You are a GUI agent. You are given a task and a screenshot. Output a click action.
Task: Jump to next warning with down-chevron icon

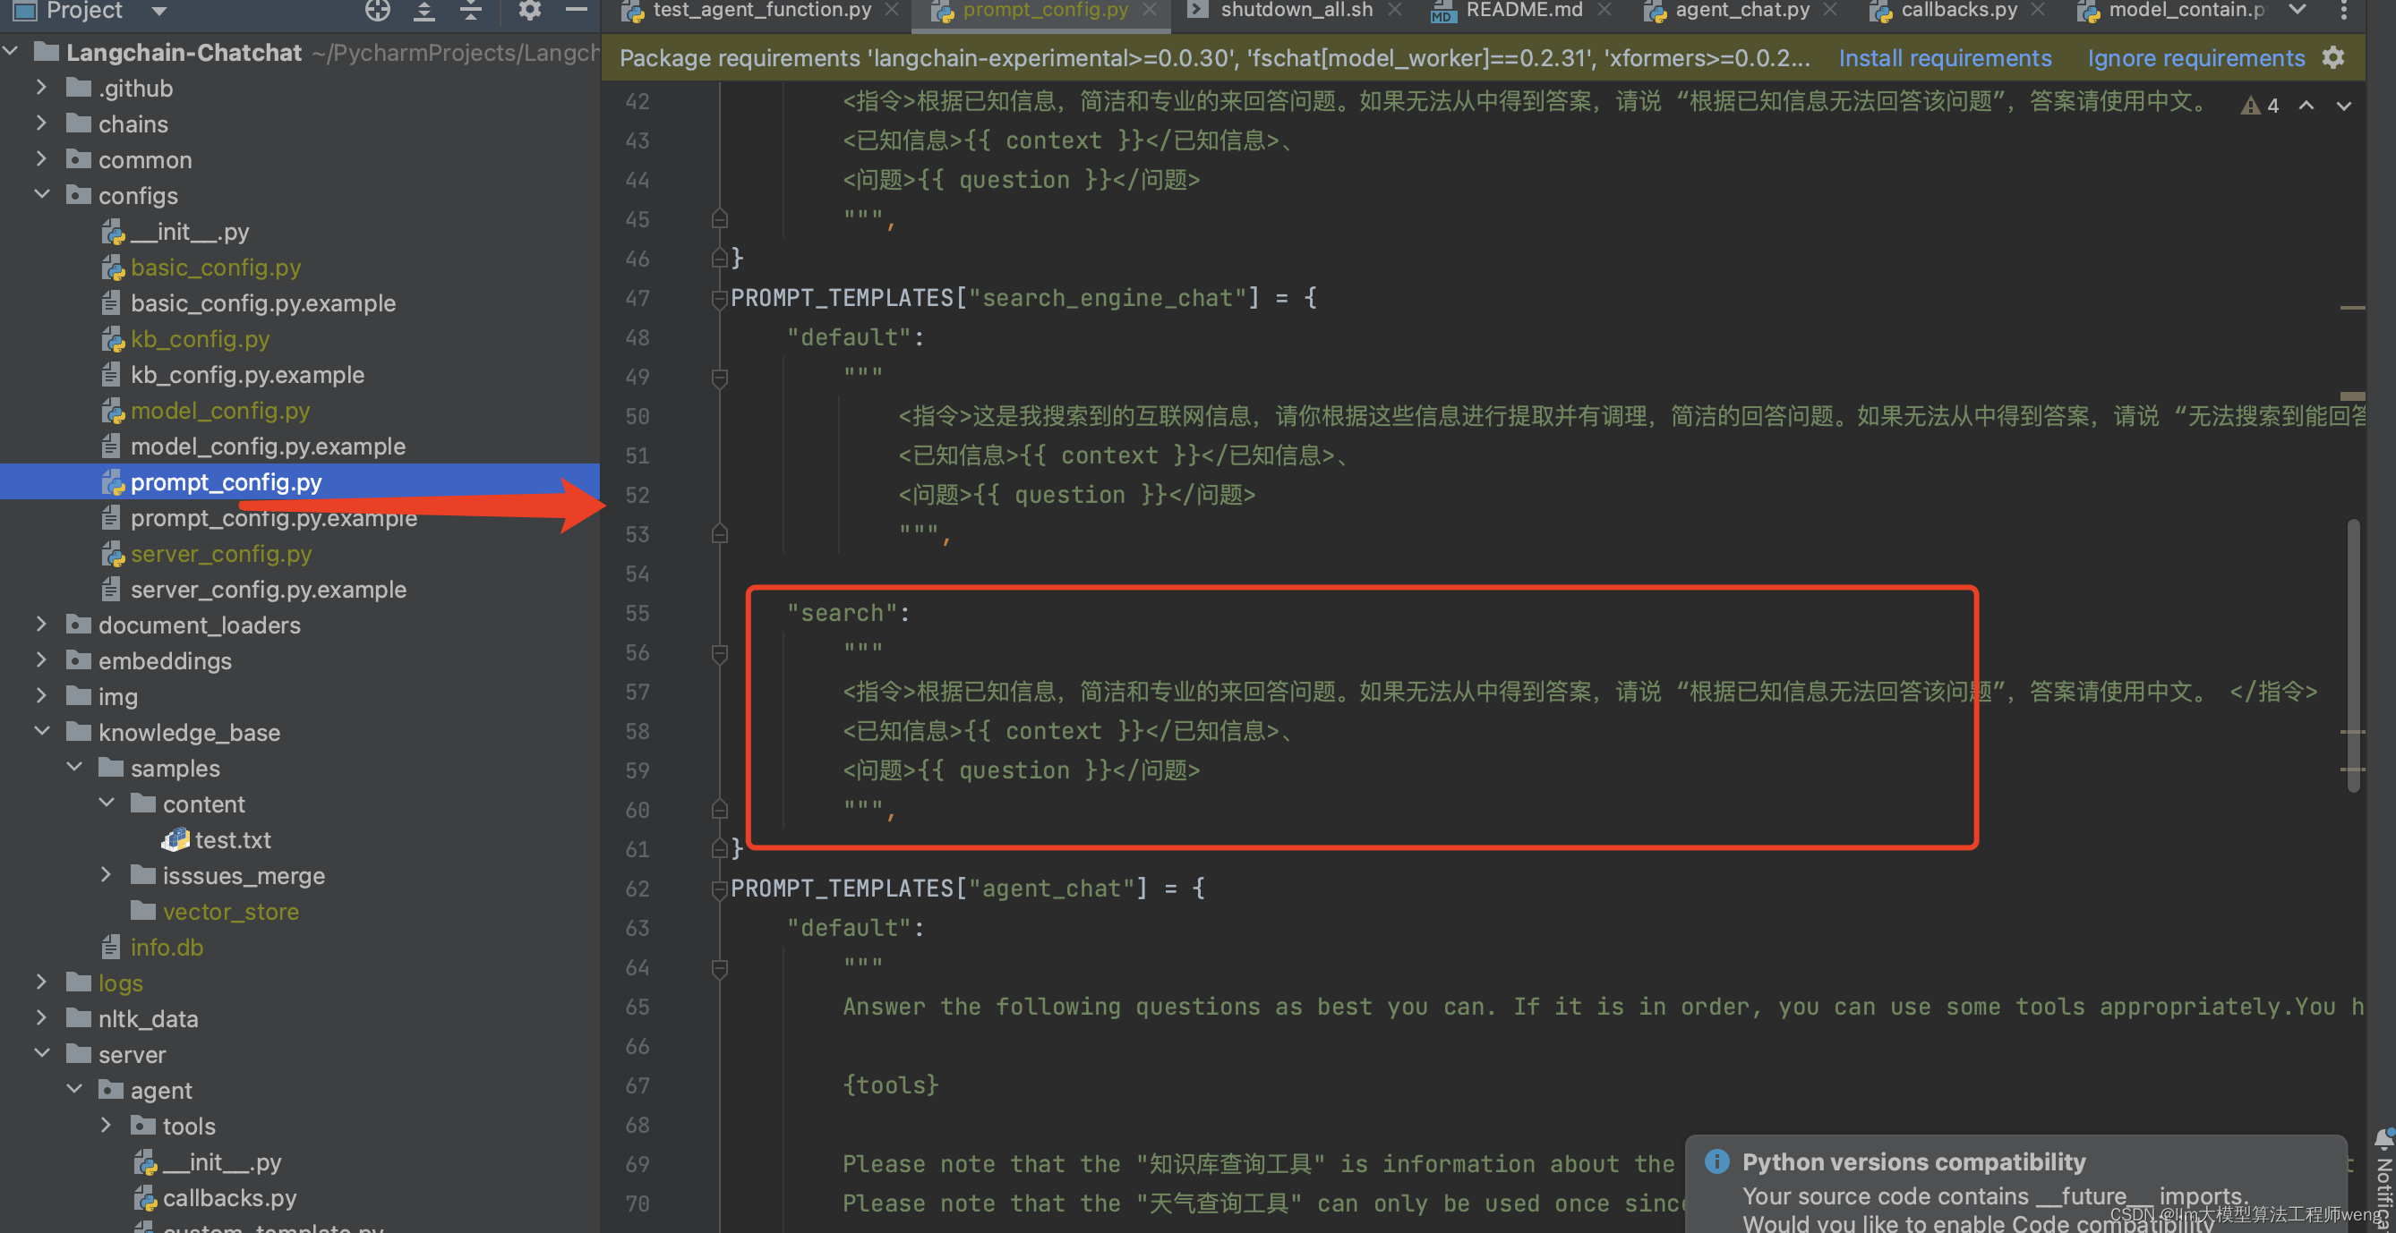(x=2345, y=106)
